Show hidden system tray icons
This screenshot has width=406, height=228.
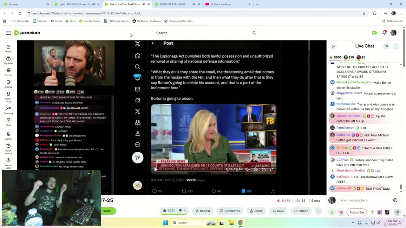coord(353,223)
